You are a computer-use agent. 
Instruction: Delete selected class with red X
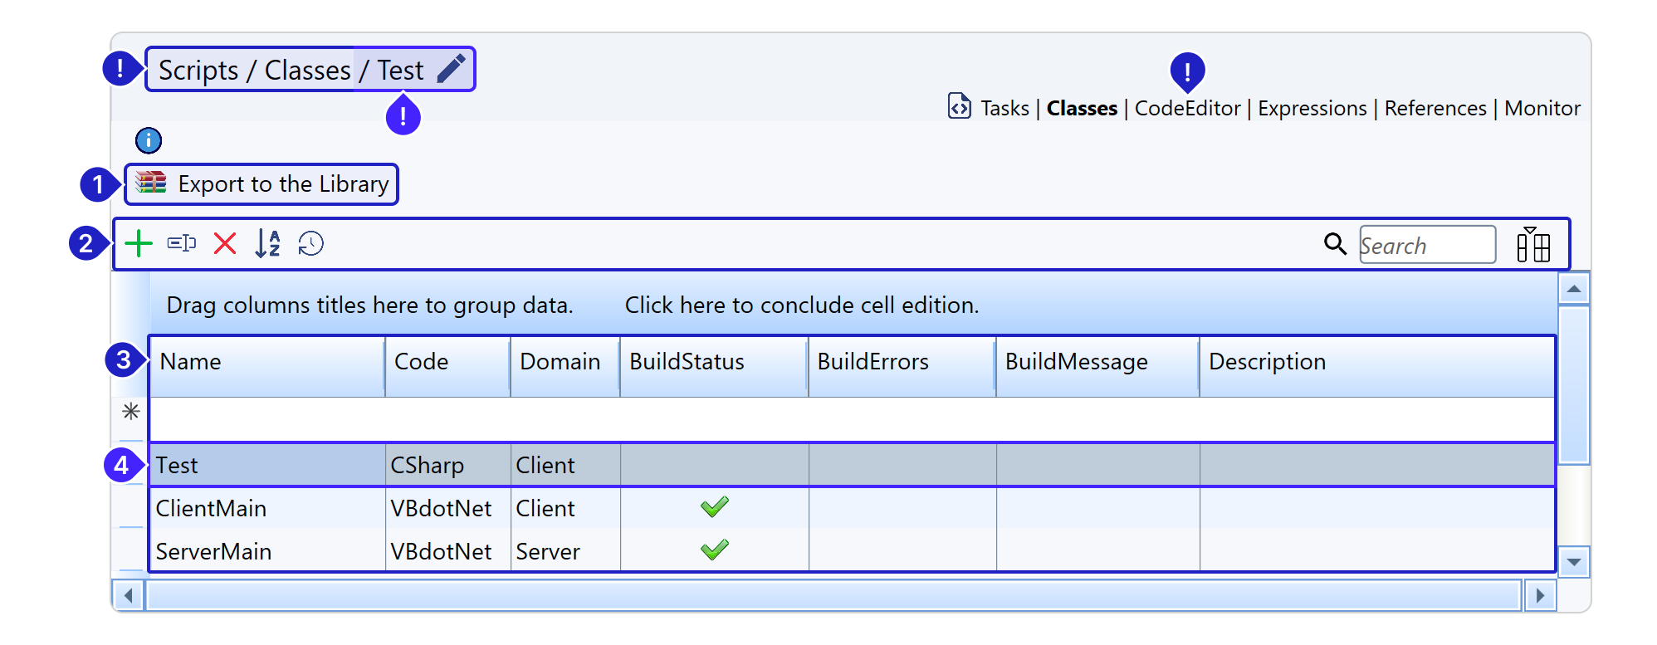click(x=225, y=244)
